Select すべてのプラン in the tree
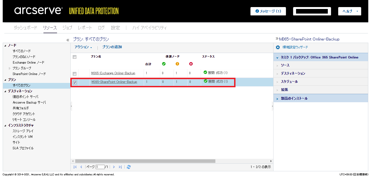 (21, 85)
